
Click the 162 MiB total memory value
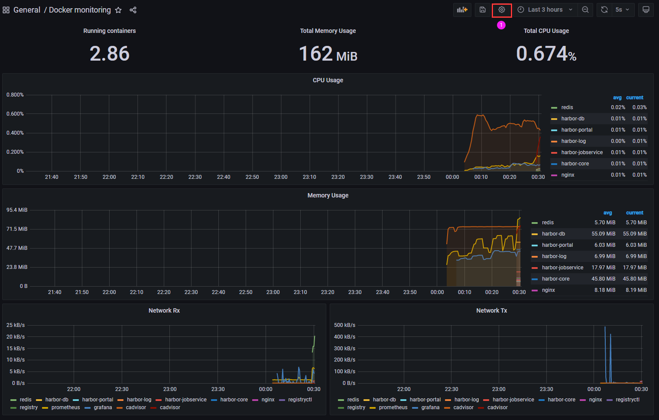click(328, 54)
